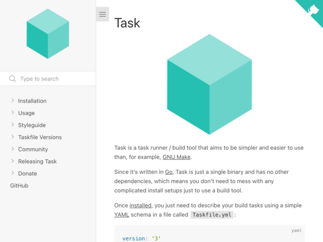Open Releasing Task sidebar entry
Viewport: 323px width, 242px height.
[37, 161]
